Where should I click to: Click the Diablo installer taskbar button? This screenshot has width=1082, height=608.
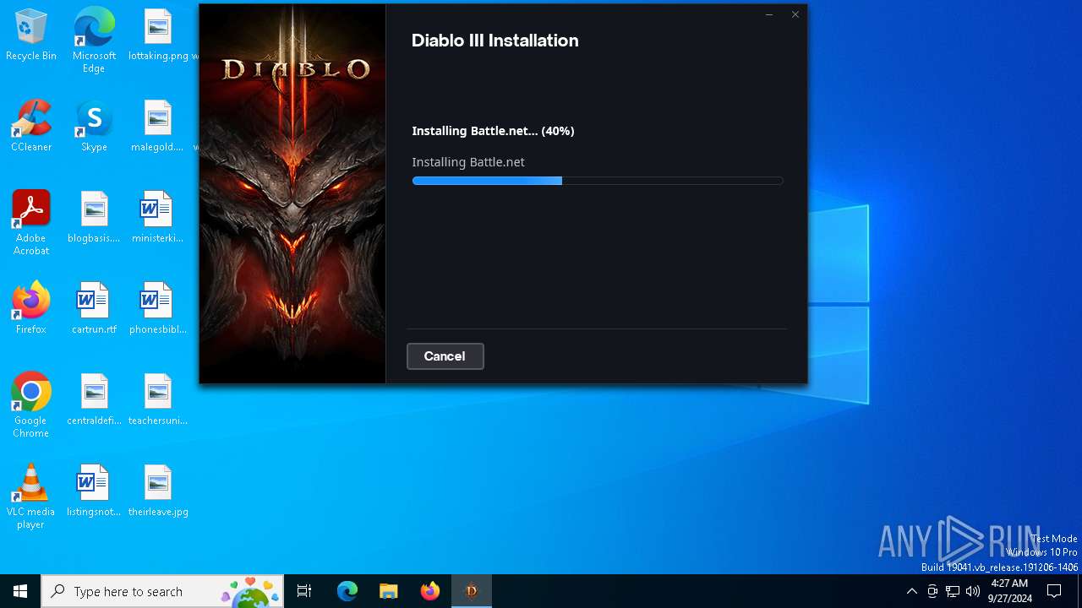click(x=472, y=591)
